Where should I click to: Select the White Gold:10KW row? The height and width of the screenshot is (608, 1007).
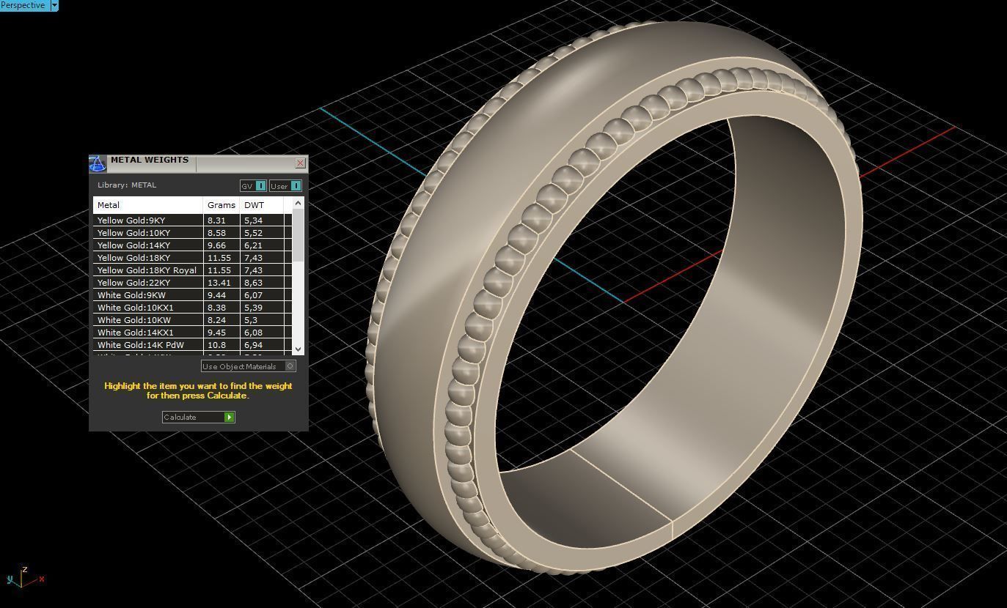[x=192, y=320]
